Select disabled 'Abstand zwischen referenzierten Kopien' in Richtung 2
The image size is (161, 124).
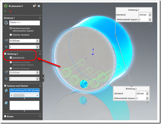tap(11, 62)
